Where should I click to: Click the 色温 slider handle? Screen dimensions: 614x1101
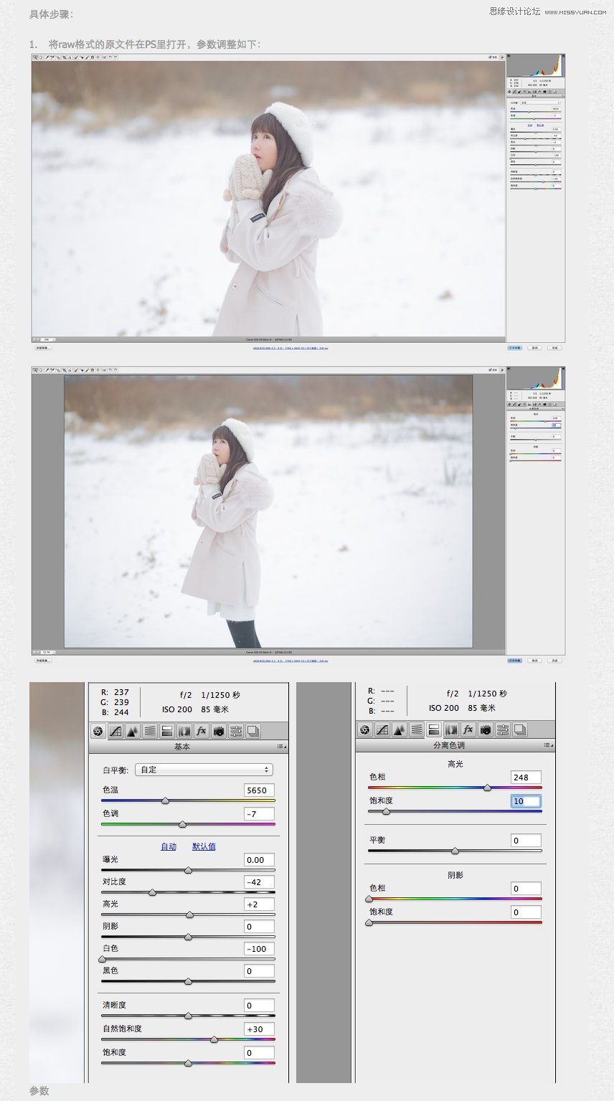(x=165, y=800)
